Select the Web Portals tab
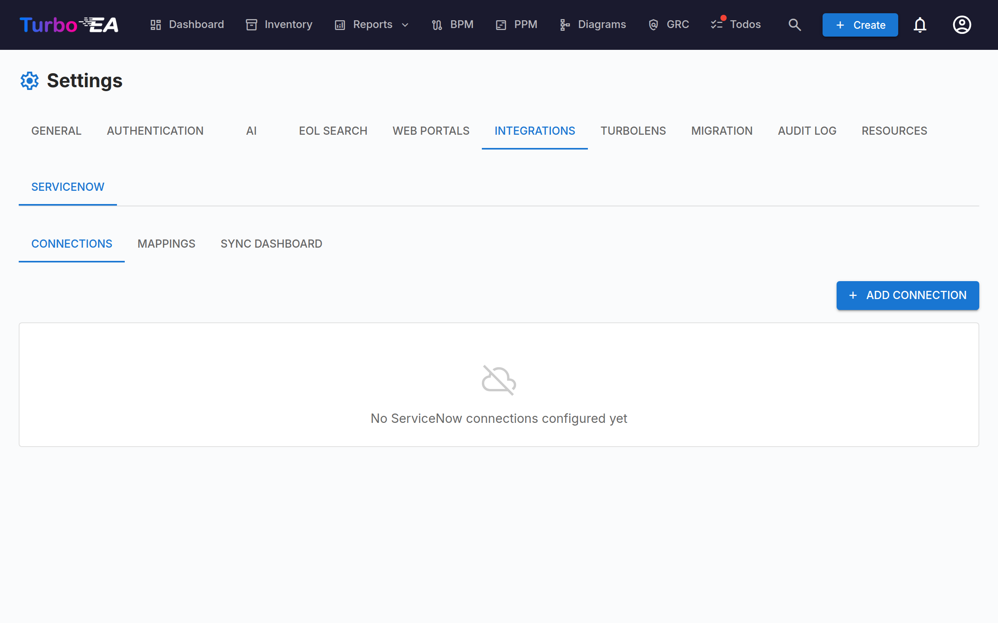 [431, 130]
